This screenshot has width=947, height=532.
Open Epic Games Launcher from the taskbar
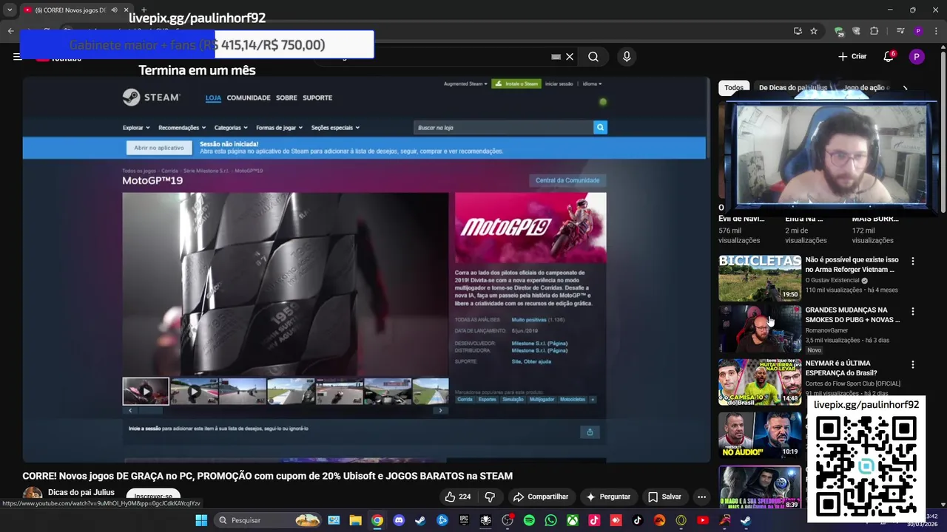[x=464, y=520]
